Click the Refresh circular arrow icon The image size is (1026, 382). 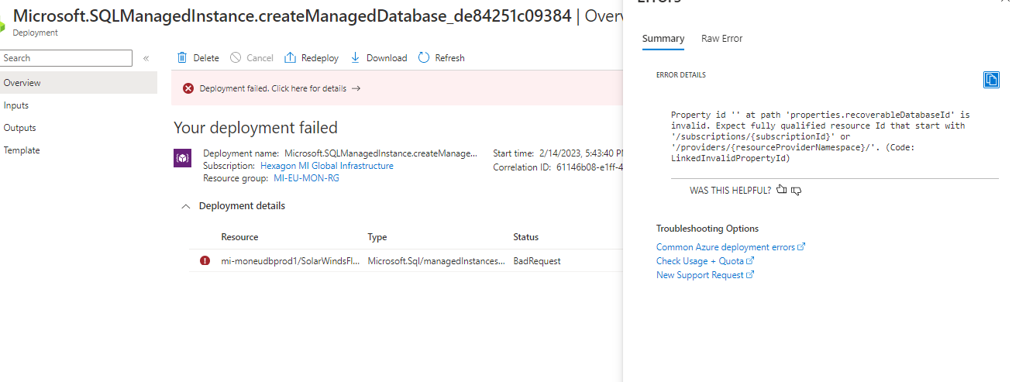click(x=424, y=58)
